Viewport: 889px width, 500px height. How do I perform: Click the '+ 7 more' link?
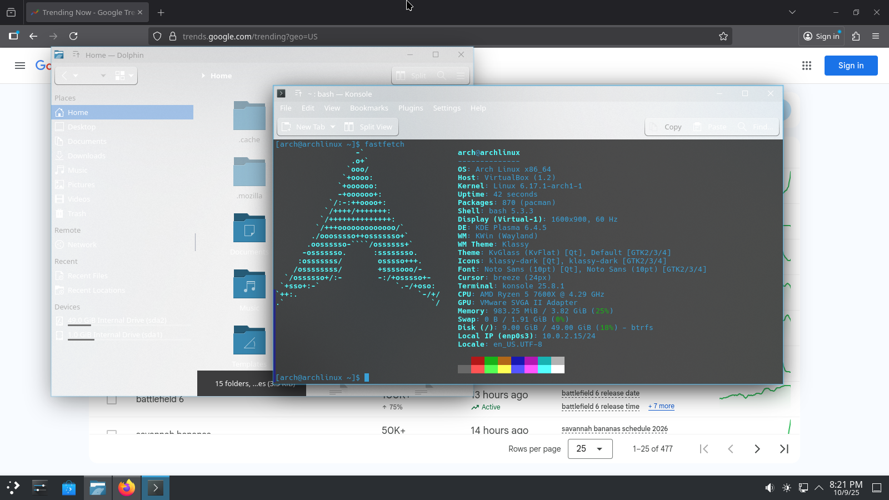pos(661,406)
